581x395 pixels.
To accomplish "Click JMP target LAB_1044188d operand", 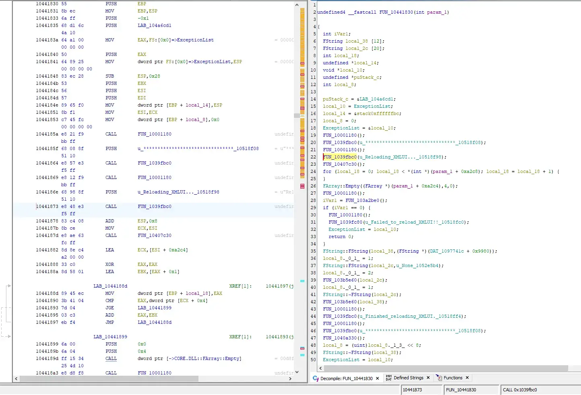I will tap(154, 322).
